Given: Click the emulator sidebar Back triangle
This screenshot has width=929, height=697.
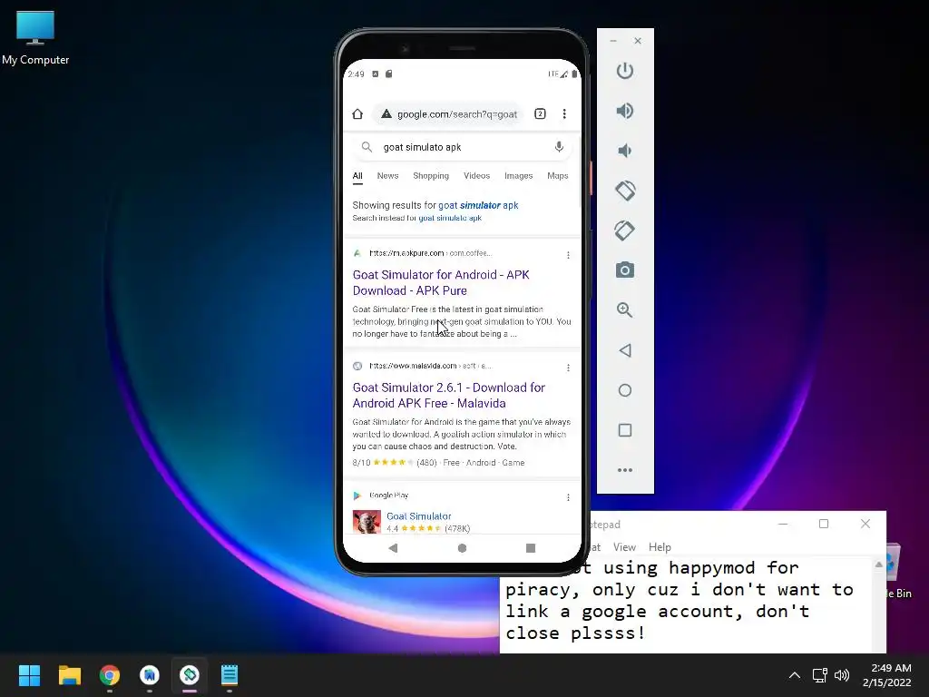Looking at the screenshot, I should coord(624,350).
